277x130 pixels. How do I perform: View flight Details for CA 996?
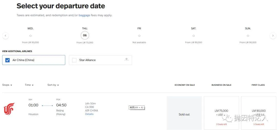pos(89,114)
